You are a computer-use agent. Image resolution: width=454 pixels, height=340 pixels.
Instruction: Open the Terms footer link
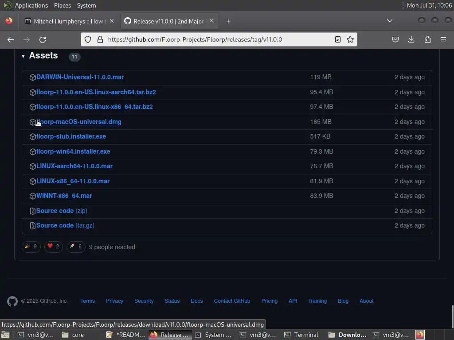(87, 301)
